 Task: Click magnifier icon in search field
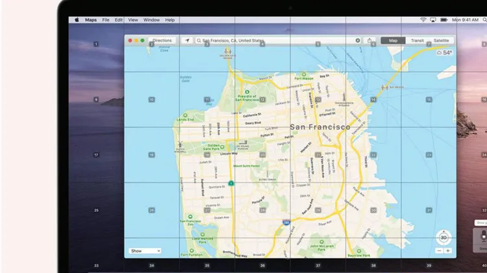[x=199, y=41]
